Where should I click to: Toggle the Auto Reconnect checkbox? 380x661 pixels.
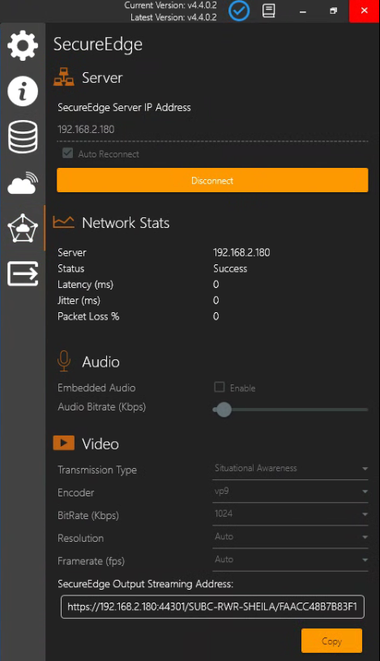point(67,153)
